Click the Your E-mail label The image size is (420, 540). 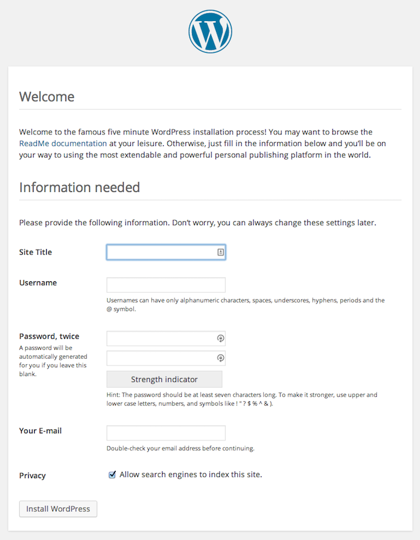(40, 431)
